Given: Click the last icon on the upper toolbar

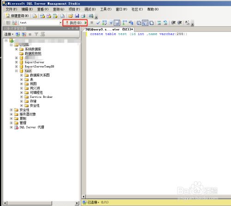Looking at the screenshot, I should 91,16.
